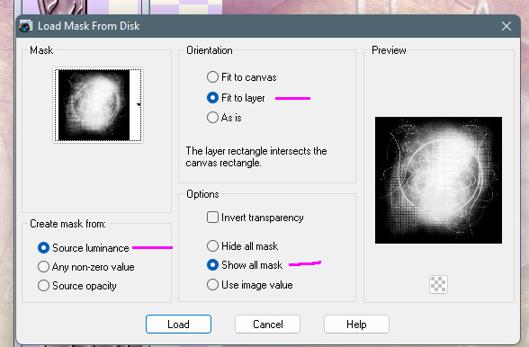The width and height of the screenshot is (529, 347).
Task: Click the mask preview image
Action: tap(438, 180)
